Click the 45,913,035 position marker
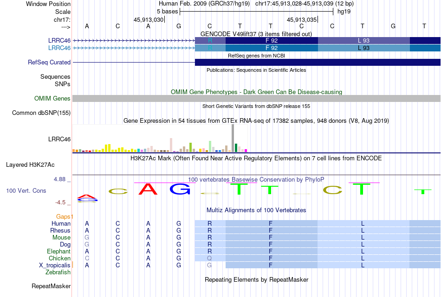This screenshot has height=297, width=441. pyautogui.click(x=302, y=19)
